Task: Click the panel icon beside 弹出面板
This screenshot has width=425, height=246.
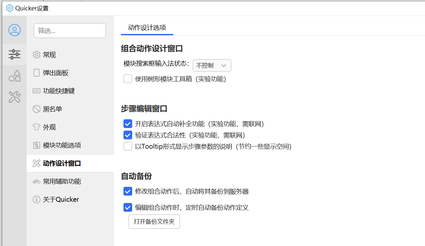Action: 37,73
